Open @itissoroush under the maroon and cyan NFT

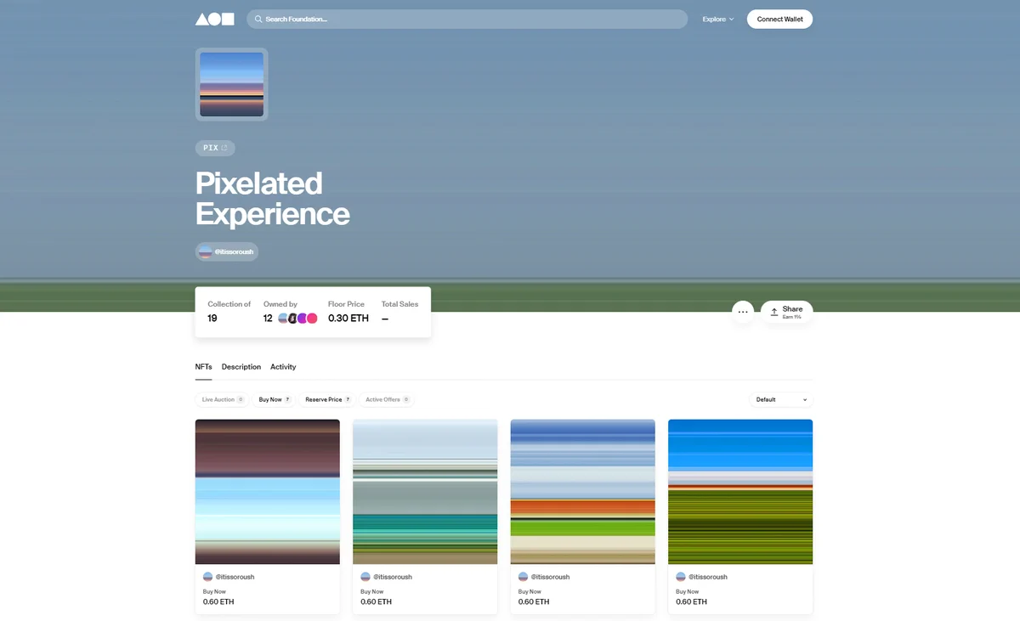click(x=229, y=577)
